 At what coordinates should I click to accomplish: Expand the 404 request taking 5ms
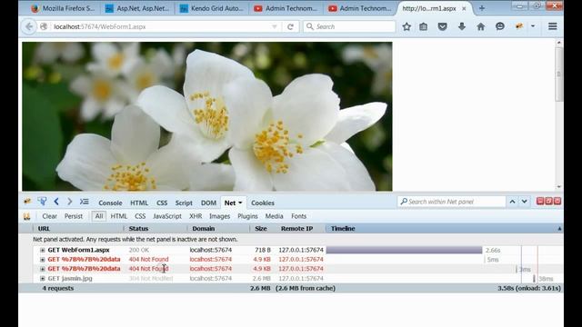click(x=43, y=260)
